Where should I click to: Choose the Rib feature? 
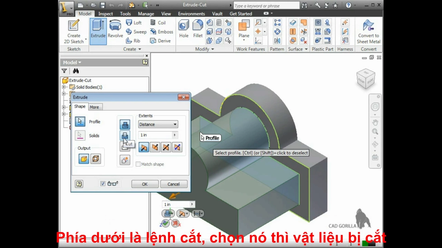point(133,41)
